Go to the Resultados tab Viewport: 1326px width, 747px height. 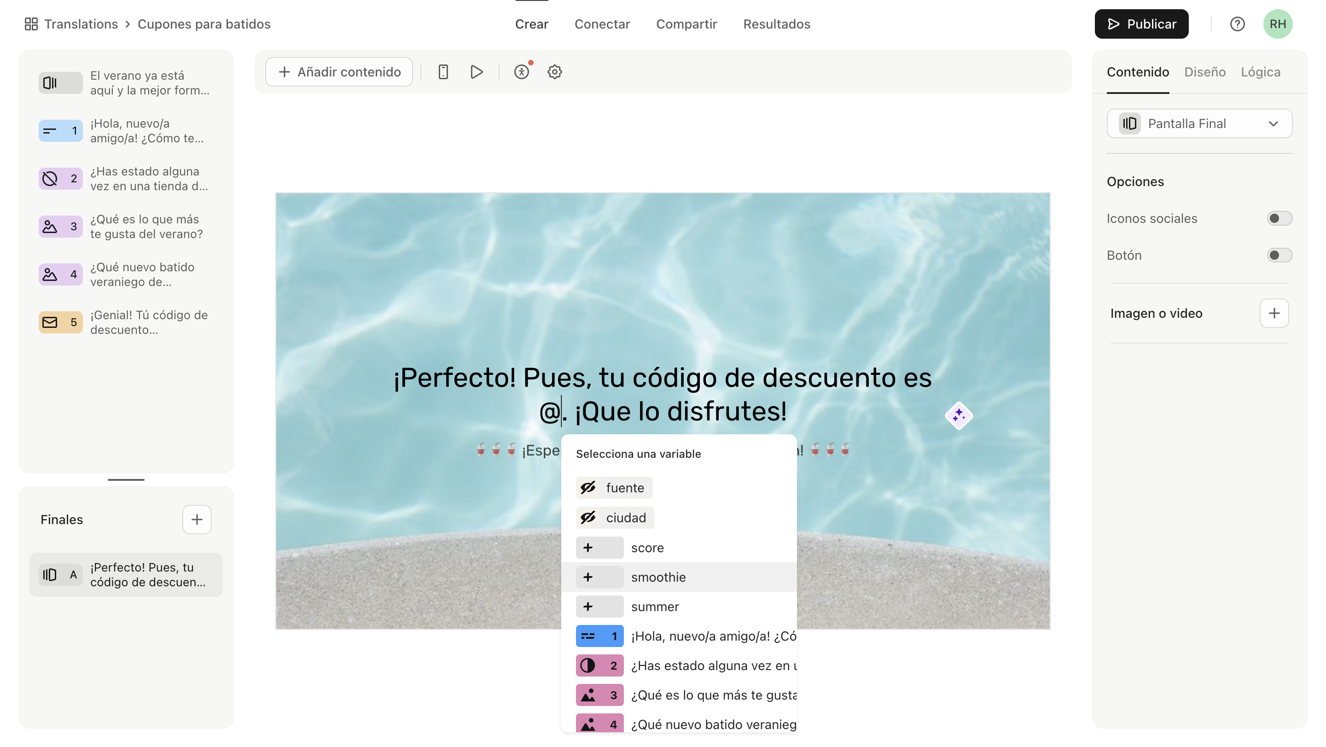776,24
